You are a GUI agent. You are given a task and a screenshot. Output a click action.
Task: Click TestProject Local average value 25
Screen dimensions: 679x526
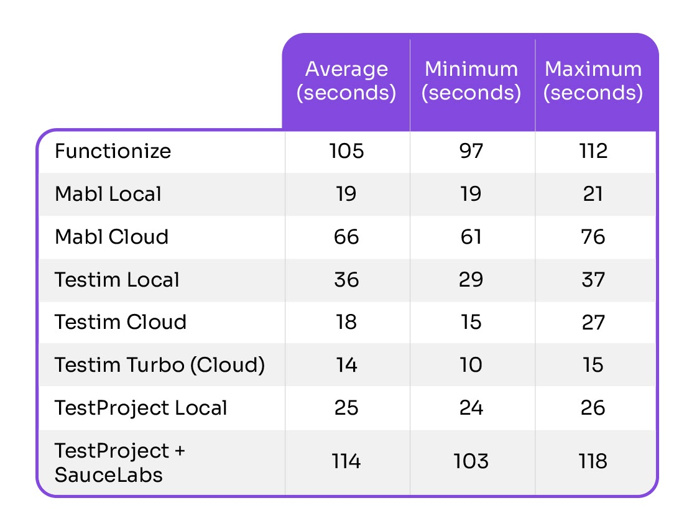pyautogui.click(x=346, y=408)
